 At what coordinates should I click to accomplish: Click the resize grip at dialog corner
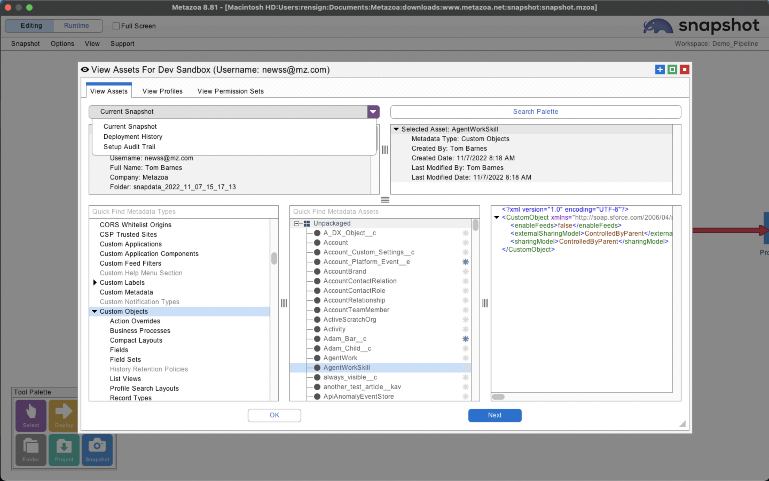tap(682, 424)
